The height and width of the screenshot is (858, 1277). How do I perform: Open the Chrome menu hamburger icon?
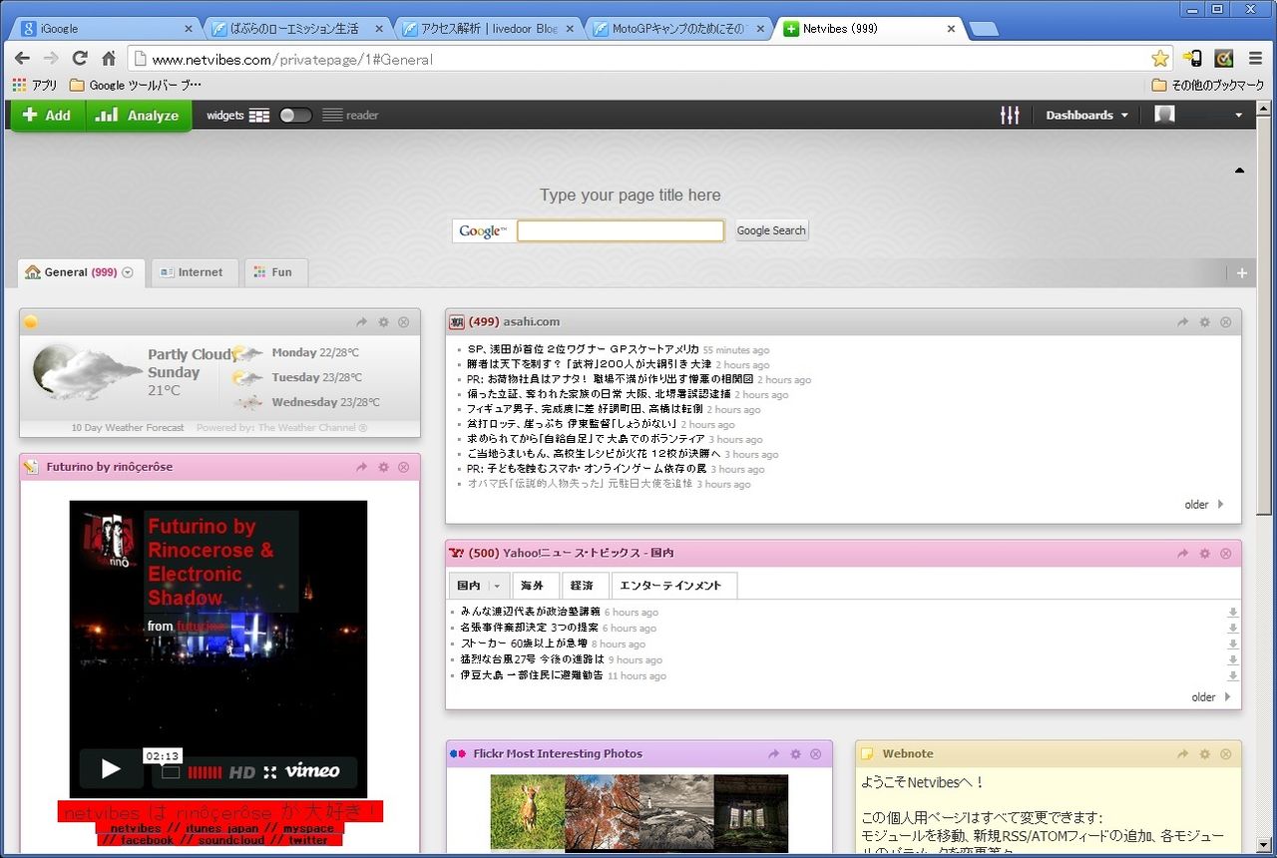[1255, 59]
